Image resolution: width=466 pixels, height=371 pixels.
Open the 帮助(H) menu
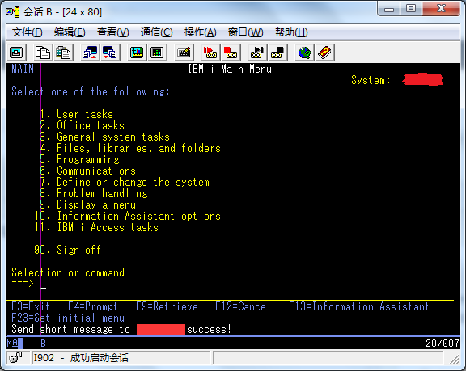pos(291,32)
